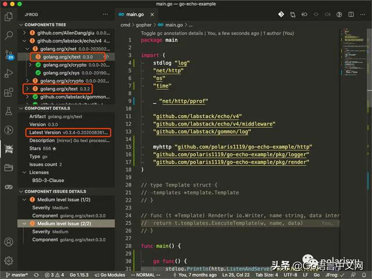This screenshot has height=279, width=372.
Task: Click the master branch in status bar
Action: point(17,275)
